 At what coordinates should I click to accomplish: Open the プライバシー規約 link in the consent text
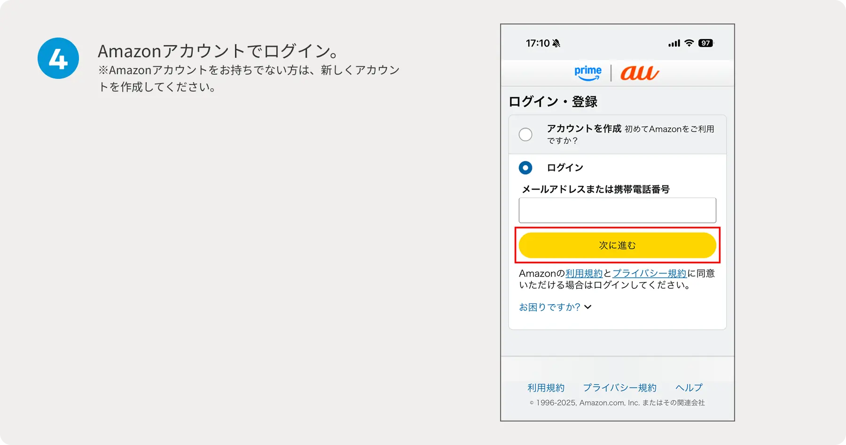pos(650,273)
